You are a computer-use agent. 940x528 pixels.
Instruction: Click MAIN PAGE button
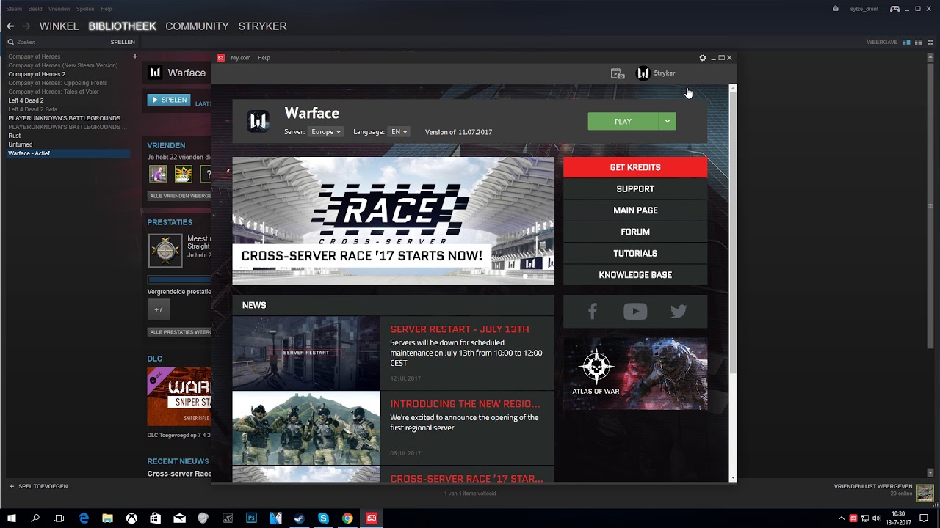click(635, 210)
